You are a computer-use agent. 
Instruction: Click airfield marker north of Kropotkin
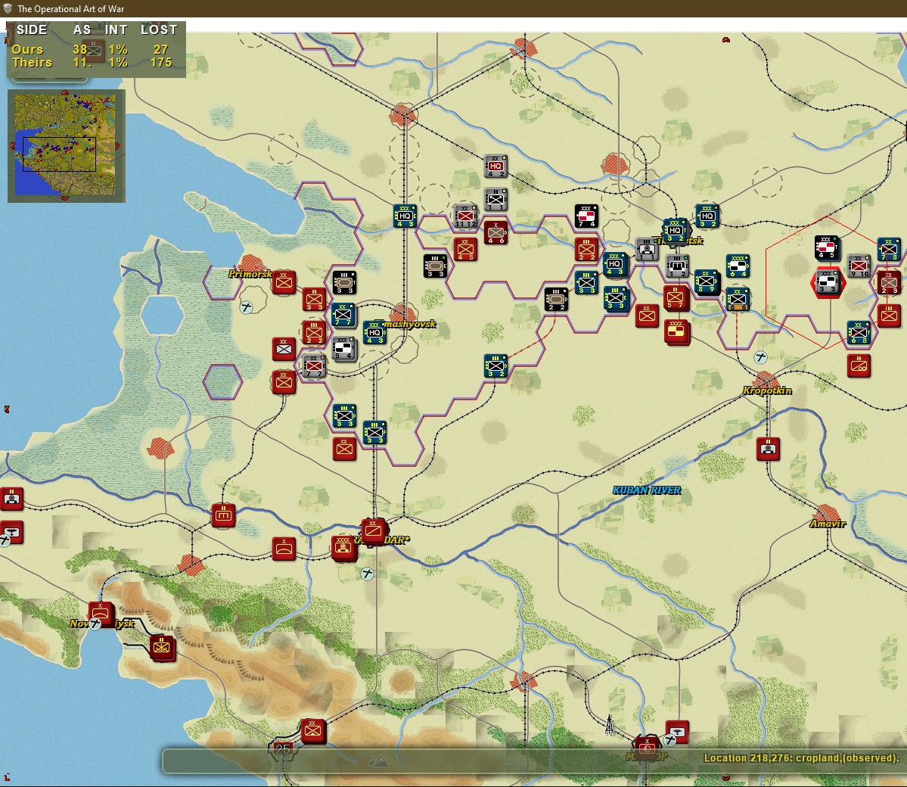pyautogui.click(x=761, y=357)
